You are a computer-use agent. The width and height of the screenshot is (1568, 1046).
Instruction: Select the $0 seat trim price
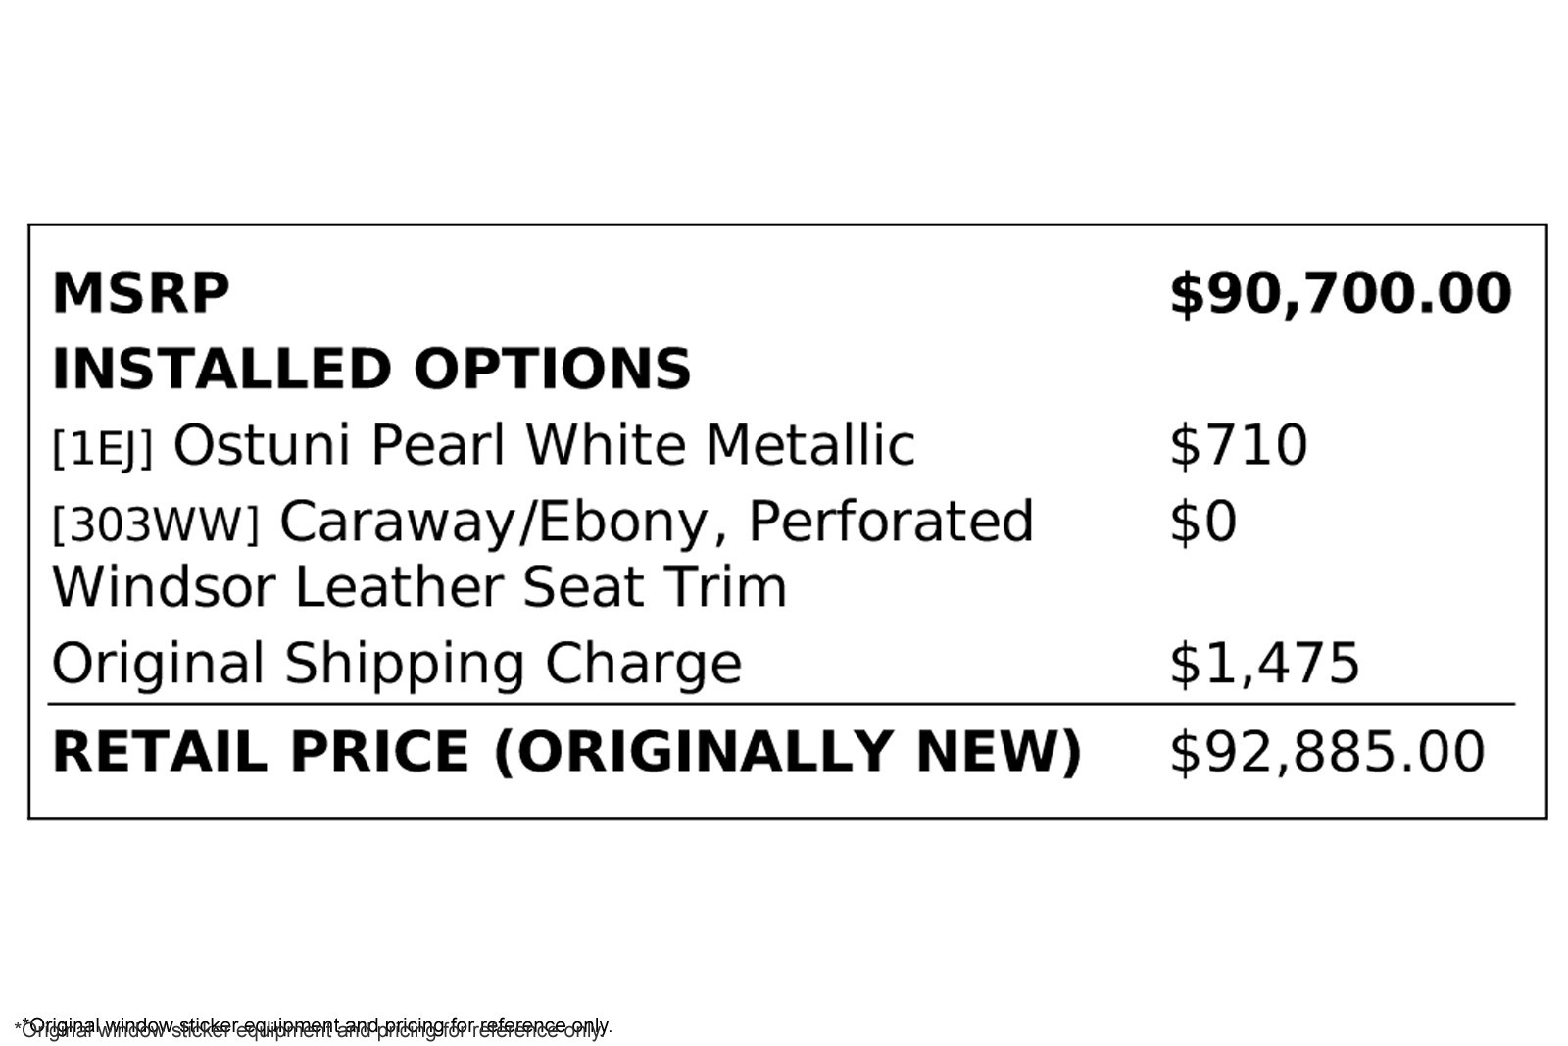(1202, 521)
